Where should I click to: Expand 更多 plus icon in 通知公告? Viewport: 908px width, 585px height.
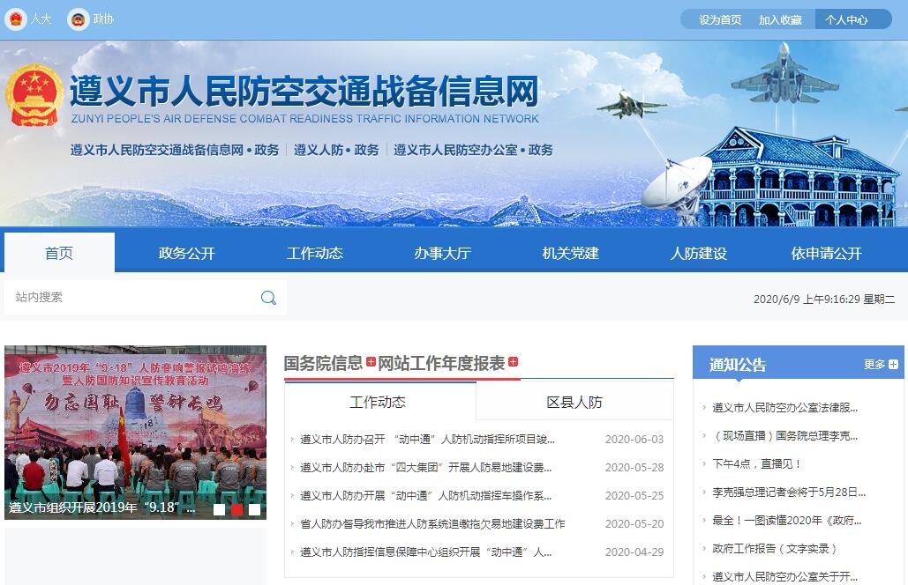click(x=893, y=365)
